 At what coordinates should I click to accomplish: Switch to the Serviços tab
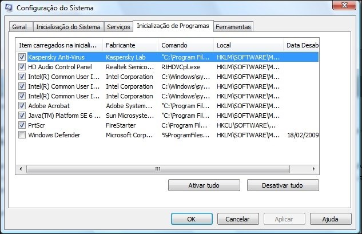click(x=118, y=27)
